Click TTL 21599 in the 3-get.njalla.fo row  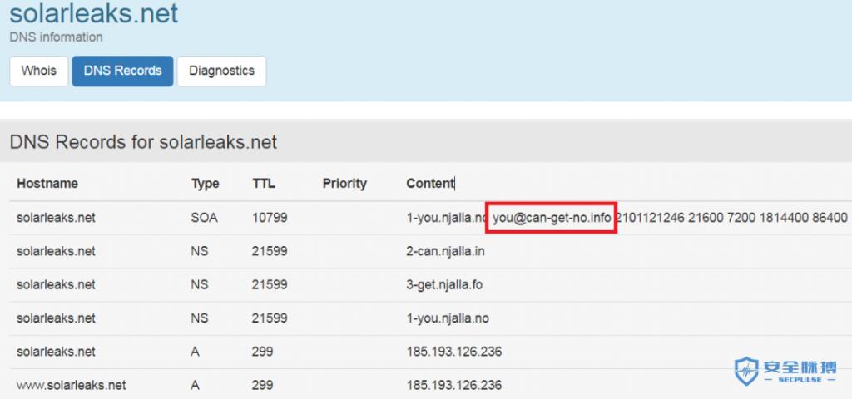pyautogui.click(x=270, y=285)
